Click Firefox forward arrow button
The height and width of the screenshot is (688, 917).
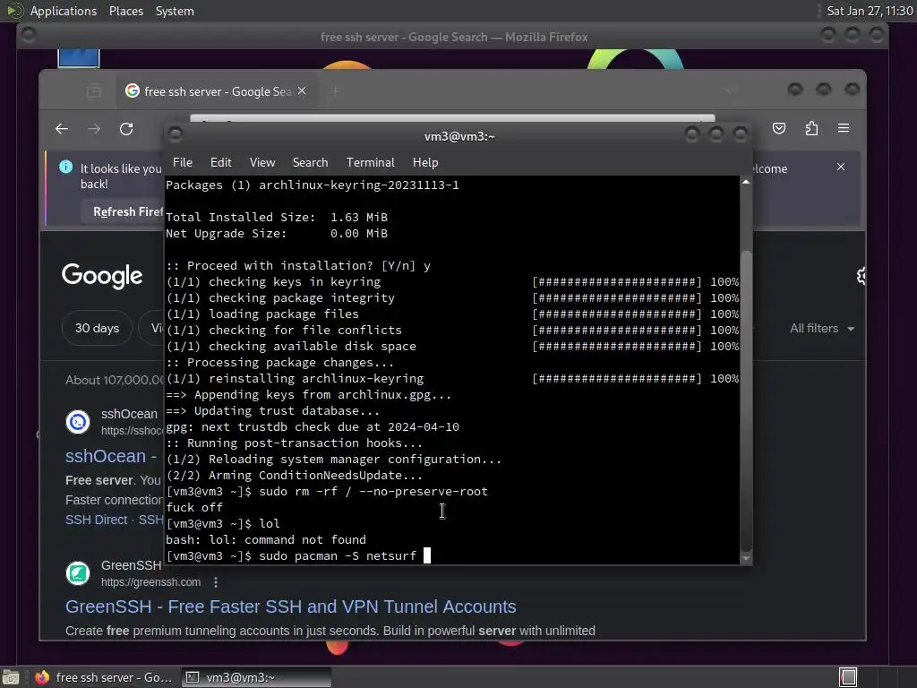(x=93, y=129)
